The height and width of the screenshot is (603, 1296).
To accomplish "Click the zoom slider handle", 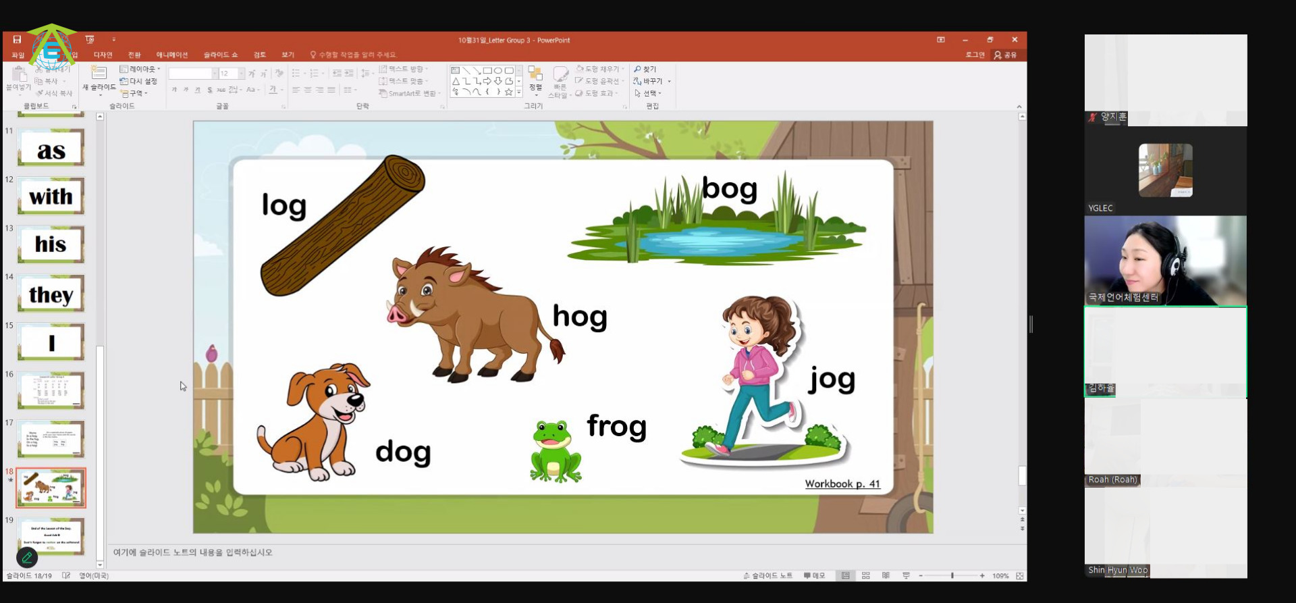I will click(952, 576).
